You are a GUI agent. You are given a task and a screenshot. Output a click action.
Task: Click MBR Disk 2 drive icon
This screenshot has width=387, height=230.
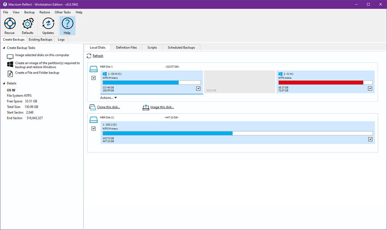(x=94, y=120)
